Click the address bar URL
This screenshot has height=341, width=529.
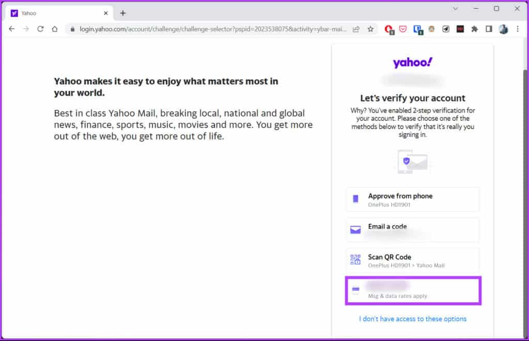click(213, 29)
